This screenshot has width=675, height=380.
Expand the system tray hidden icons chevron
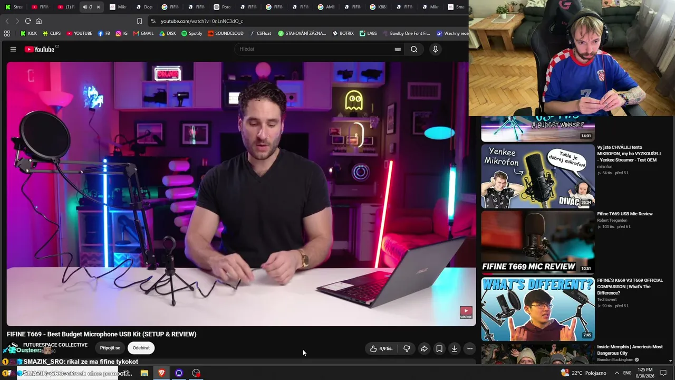click(616, 373)
